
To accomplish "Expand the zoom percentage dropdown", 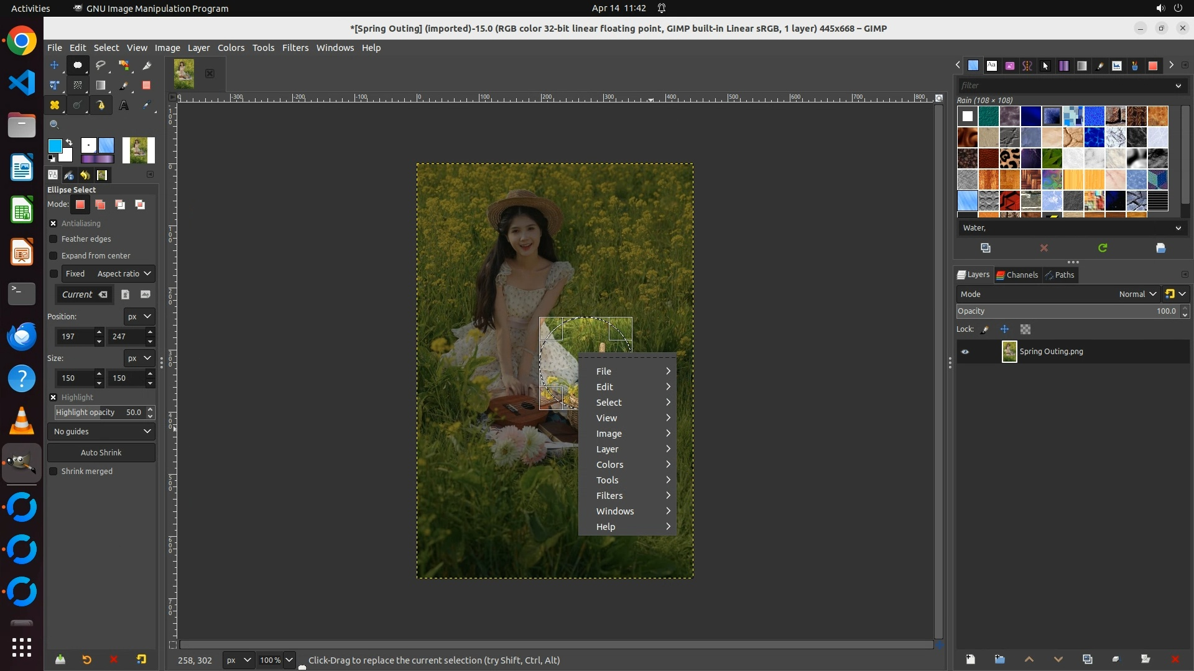I will 289,660.
